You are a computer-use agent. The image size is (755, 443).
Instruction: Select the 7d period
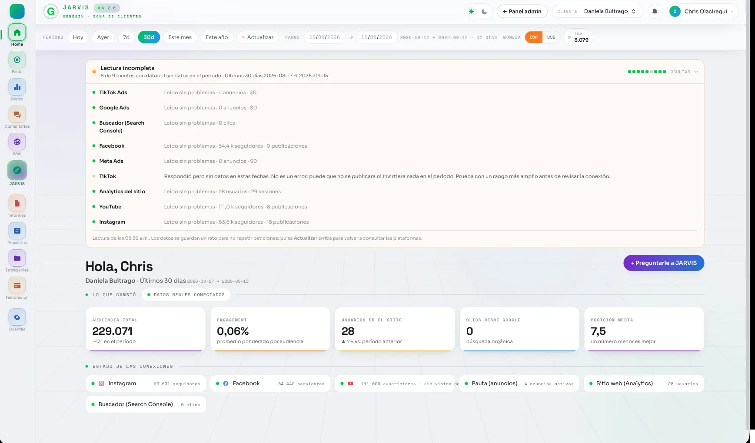coord(126,37)
